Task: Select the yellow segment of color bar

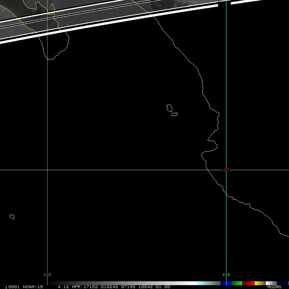Action: (259, 283)
